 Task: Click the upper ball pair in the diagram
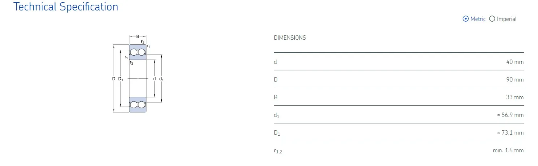(x=138, y=53)
